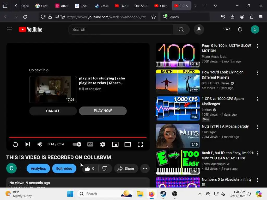The image size is (267, 200).
Task: Toggle the autoplay switch
Action: click(77, 144)
